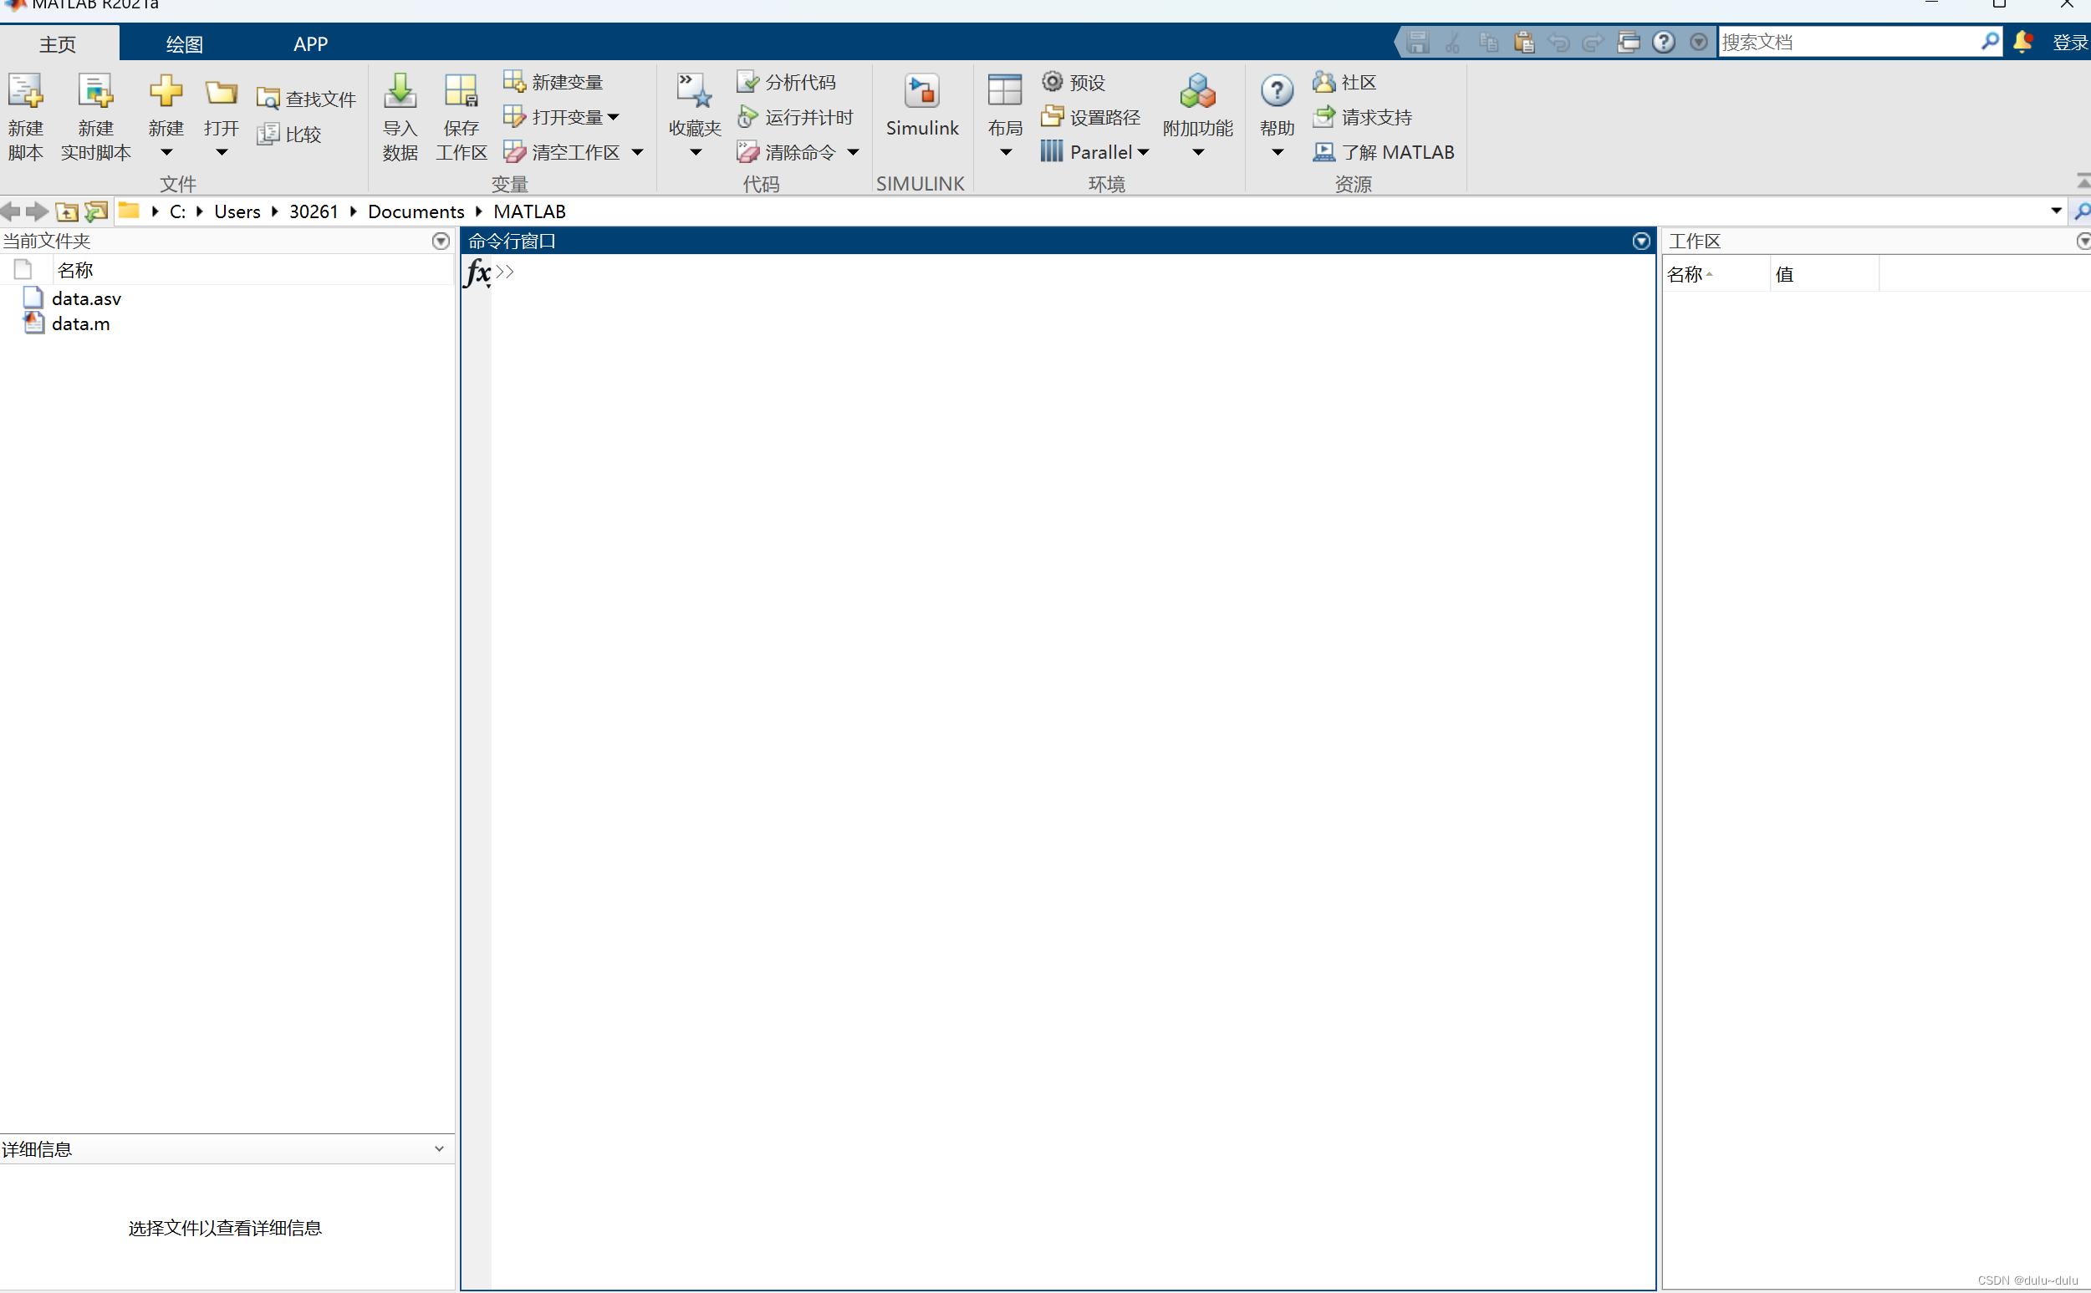Click 打开变量 (Open Variable)

[561, 117]
